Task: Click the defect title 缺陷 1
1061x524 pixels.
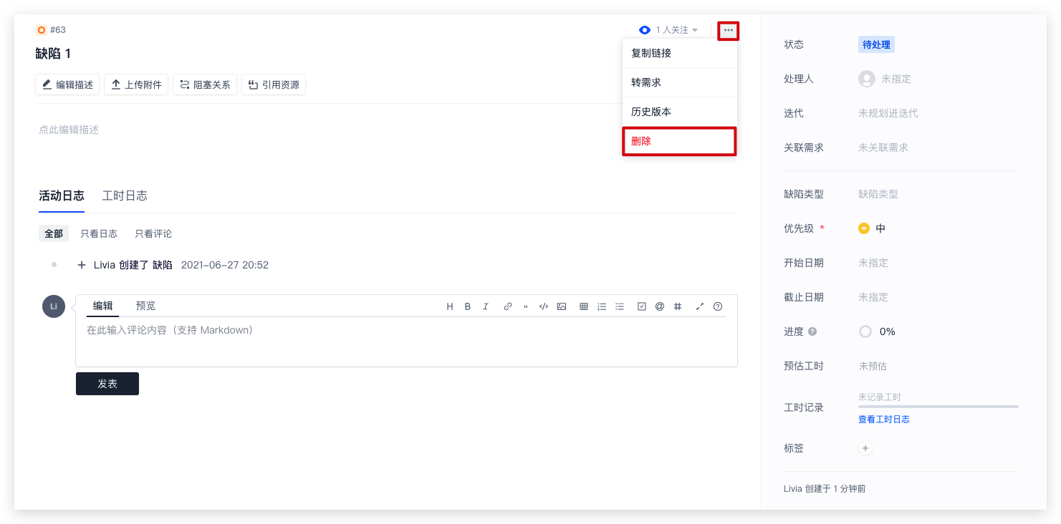Action: pyautogui.click(x=53, y=54)
